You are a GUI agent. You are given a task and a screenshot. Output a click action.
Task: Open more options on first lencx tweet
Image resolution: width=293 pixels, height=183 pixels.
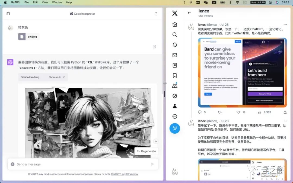point(285,25)
